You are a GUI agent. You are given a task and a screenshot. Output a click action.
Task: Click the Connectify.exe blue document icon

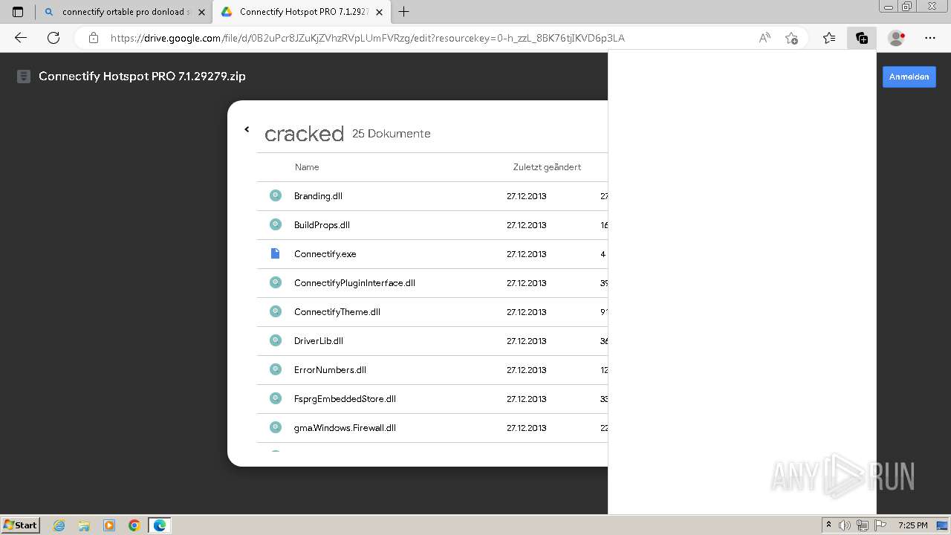pos(276,253)
